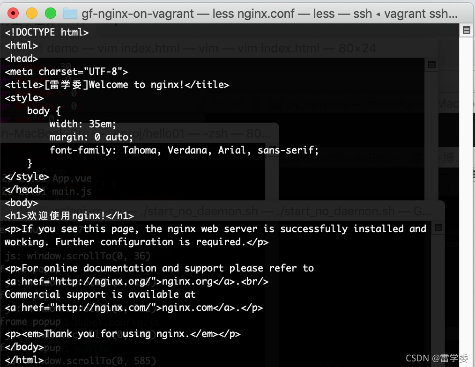The image size is (475, 367).
Task: Click the split pane icon in front terminal
Action: coord(467,30)
